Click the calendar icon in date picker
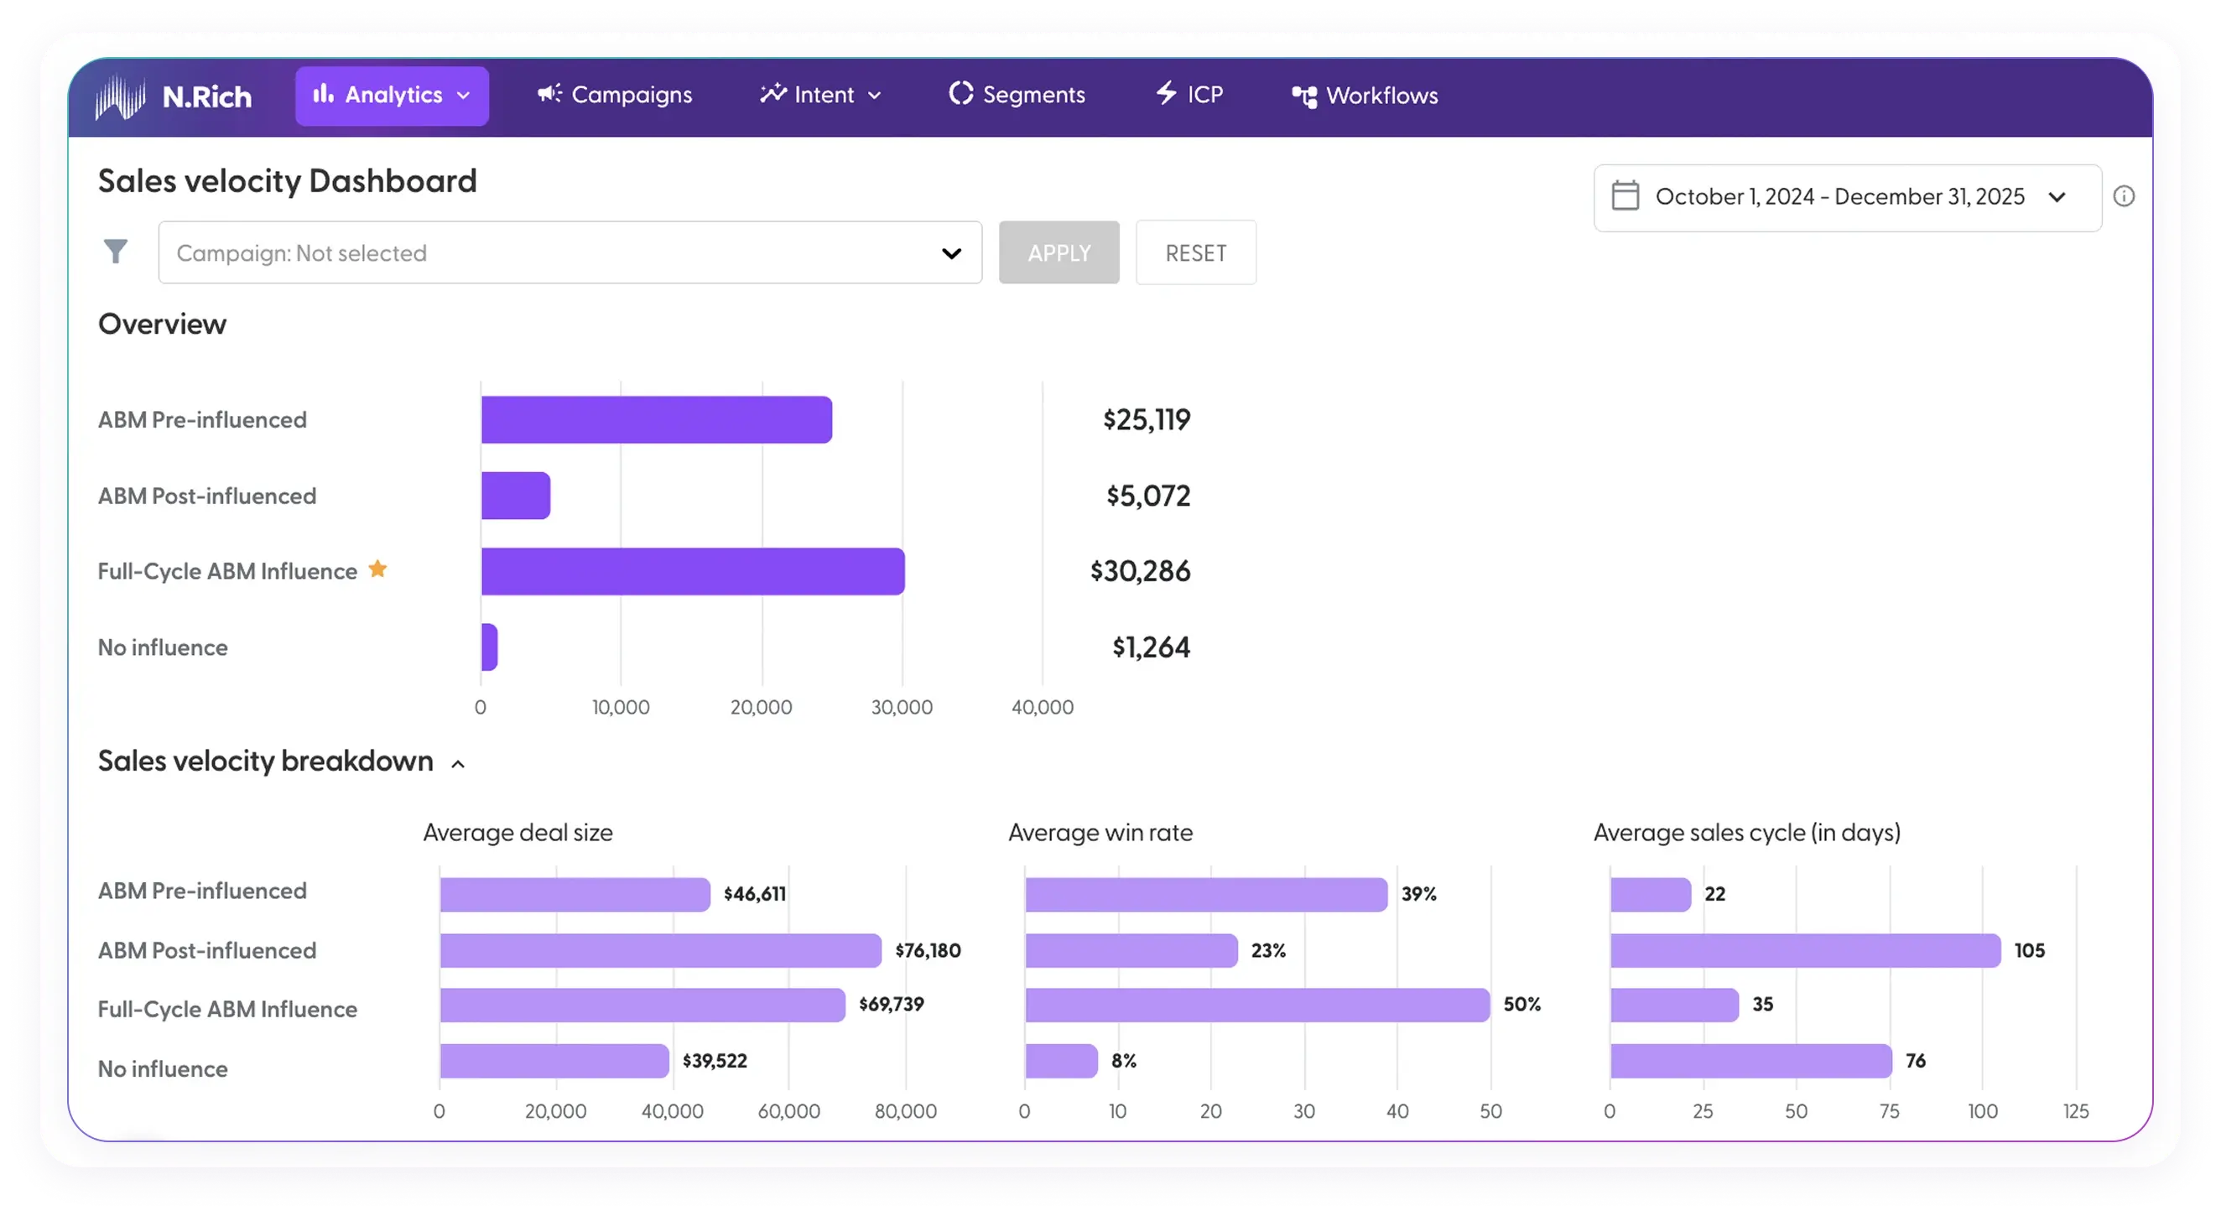Screen dimensions: 2221x1216 coord(1625,195)
